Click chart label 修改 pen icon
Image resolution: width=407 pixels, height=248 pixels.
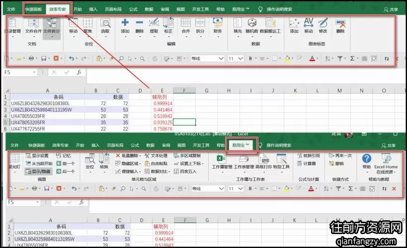(323, 22)
